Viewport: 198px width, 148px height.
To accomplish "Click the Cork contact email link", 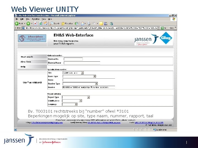I will pos(149,123).
